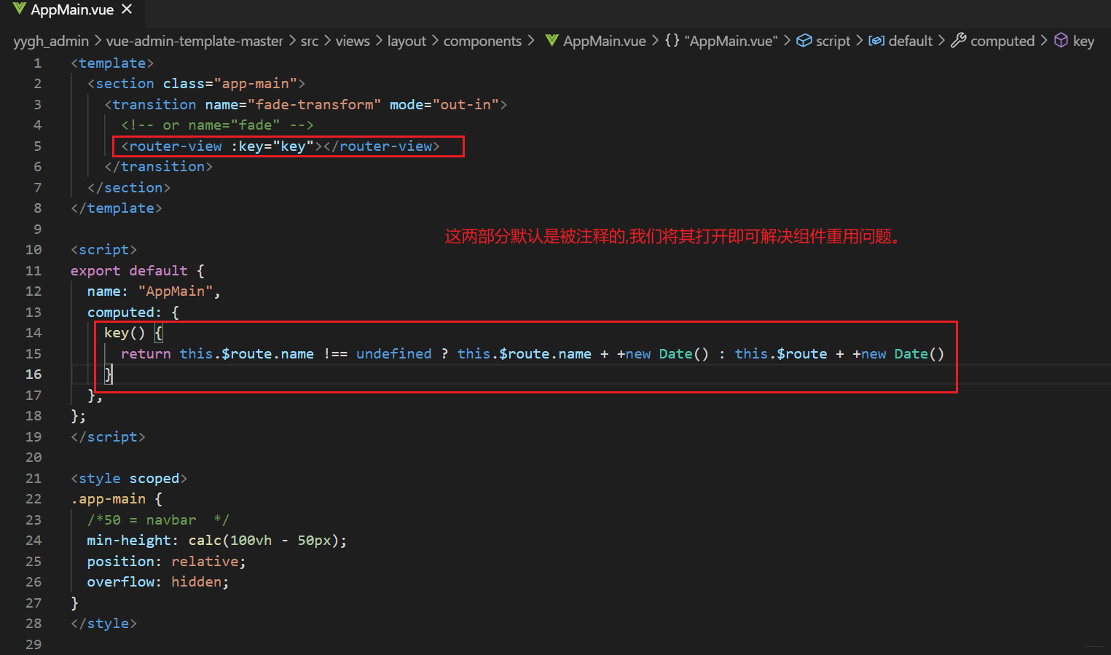Click key method cube icon in breadcrumb
This screenshot has height=655, width=1111.
pos(1061,41)
